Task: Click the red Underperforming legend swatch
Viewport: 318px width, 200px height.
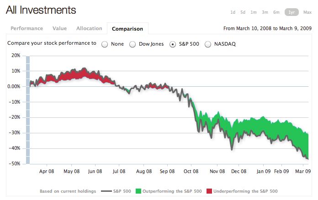Action: [210, 191]
